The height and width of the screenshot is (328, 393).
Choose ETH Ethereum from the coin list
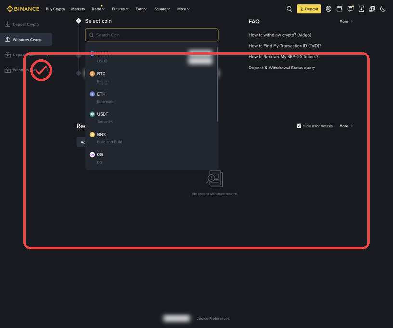pyautogui.click(x=151, y=97)
